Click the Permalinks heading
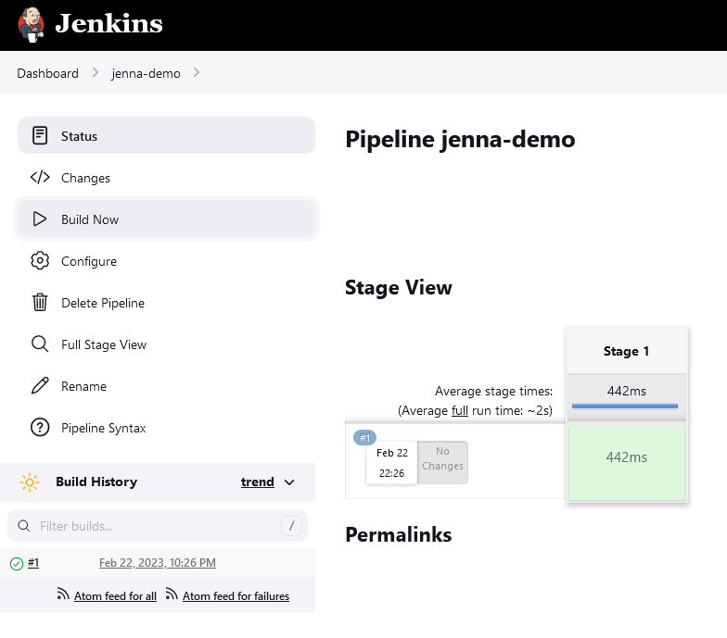Screen dimensions: 727x638 click(x=399, y=535)
